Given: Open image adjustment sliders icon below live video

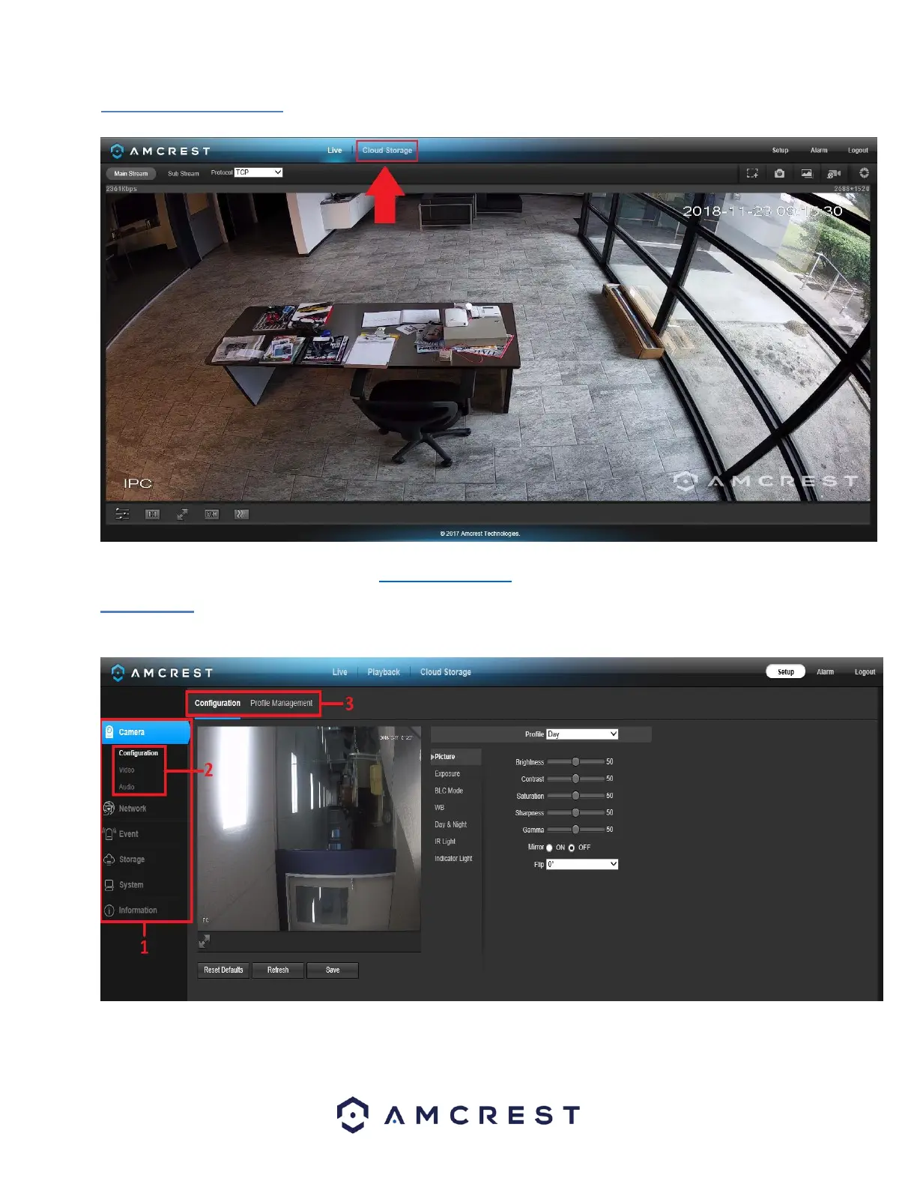Looking at the screenshot, I should coord(122,514).
